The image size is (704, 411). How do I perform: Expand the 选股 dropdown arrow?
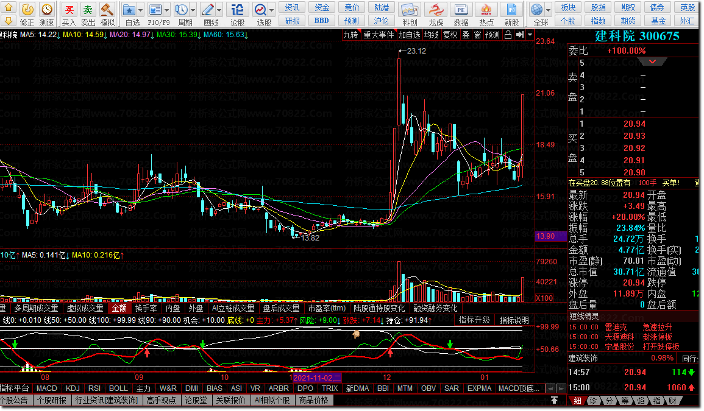point(272,10)
